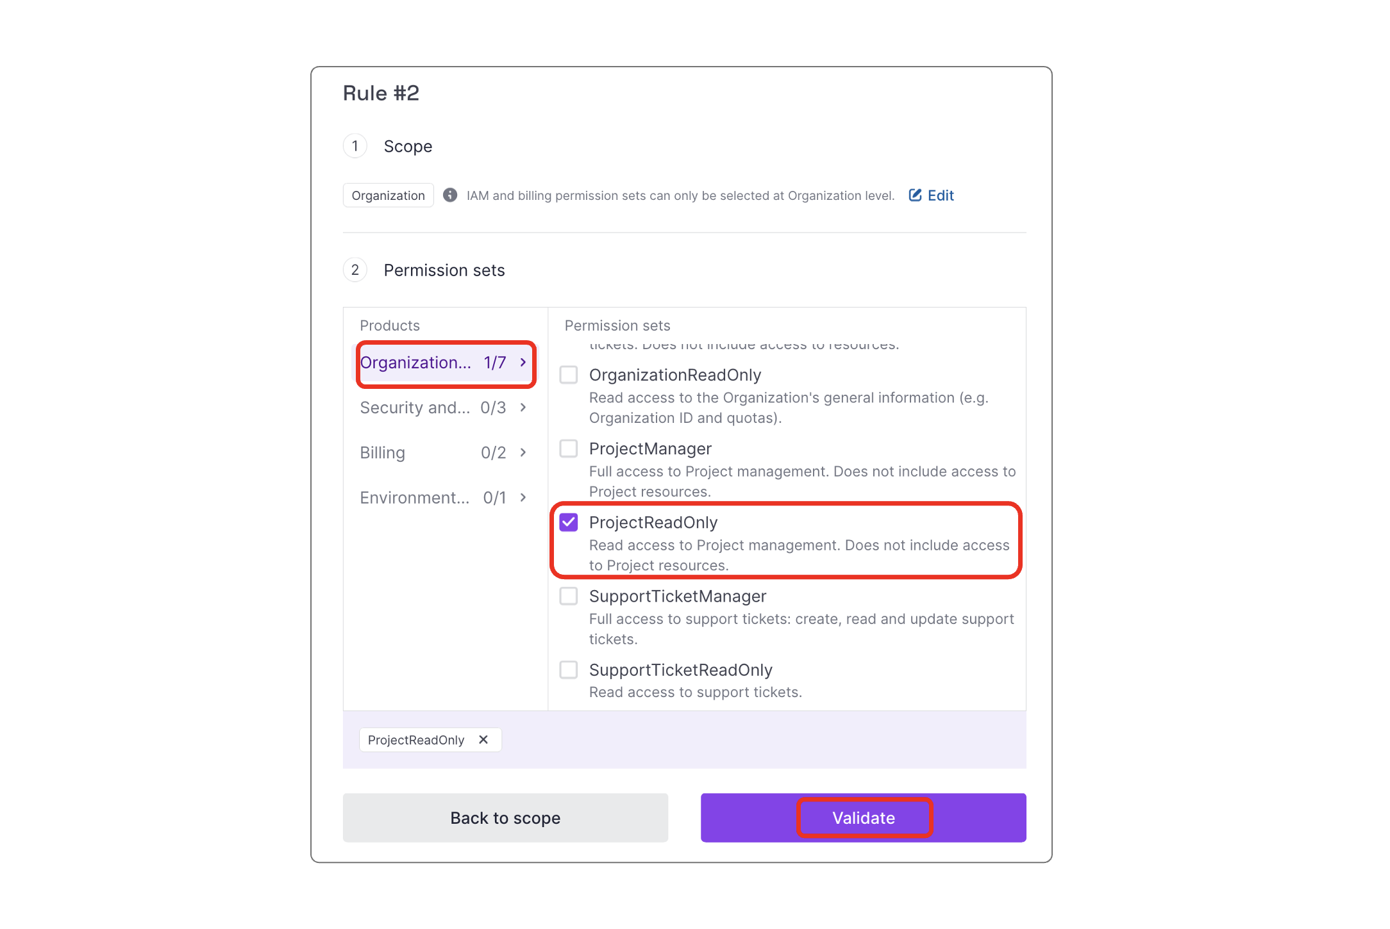This screenshot has height=929, width=1390.
Task: Click the Organization scope info icon
Action: pyautogui.click(x=448, y=195)
